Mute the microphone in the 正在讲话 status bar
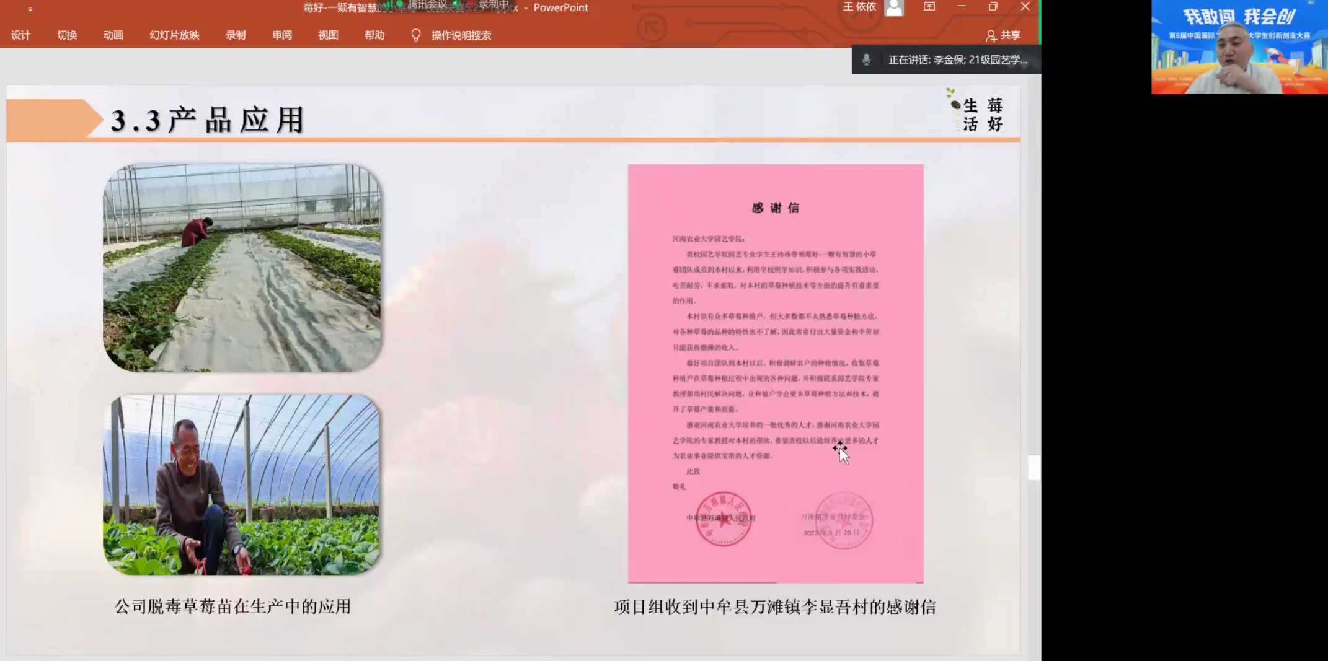The width and height of the screenshot is (1328, 661). (x=866, y=60)
